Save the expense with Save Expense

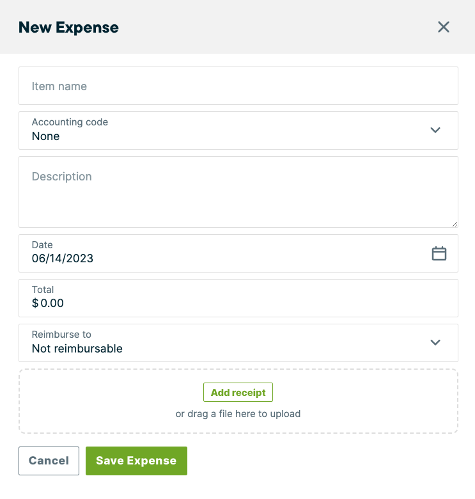pyautogui.click(x=136, y=461)
